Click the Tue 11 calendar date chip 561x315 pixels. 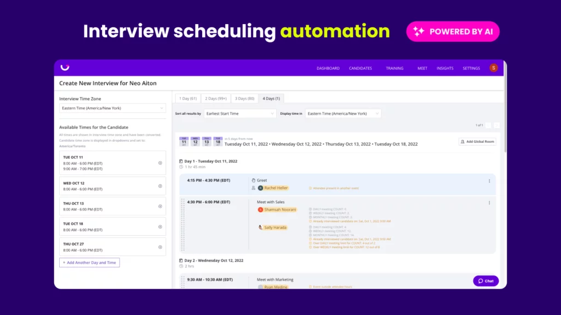point(184,142)
